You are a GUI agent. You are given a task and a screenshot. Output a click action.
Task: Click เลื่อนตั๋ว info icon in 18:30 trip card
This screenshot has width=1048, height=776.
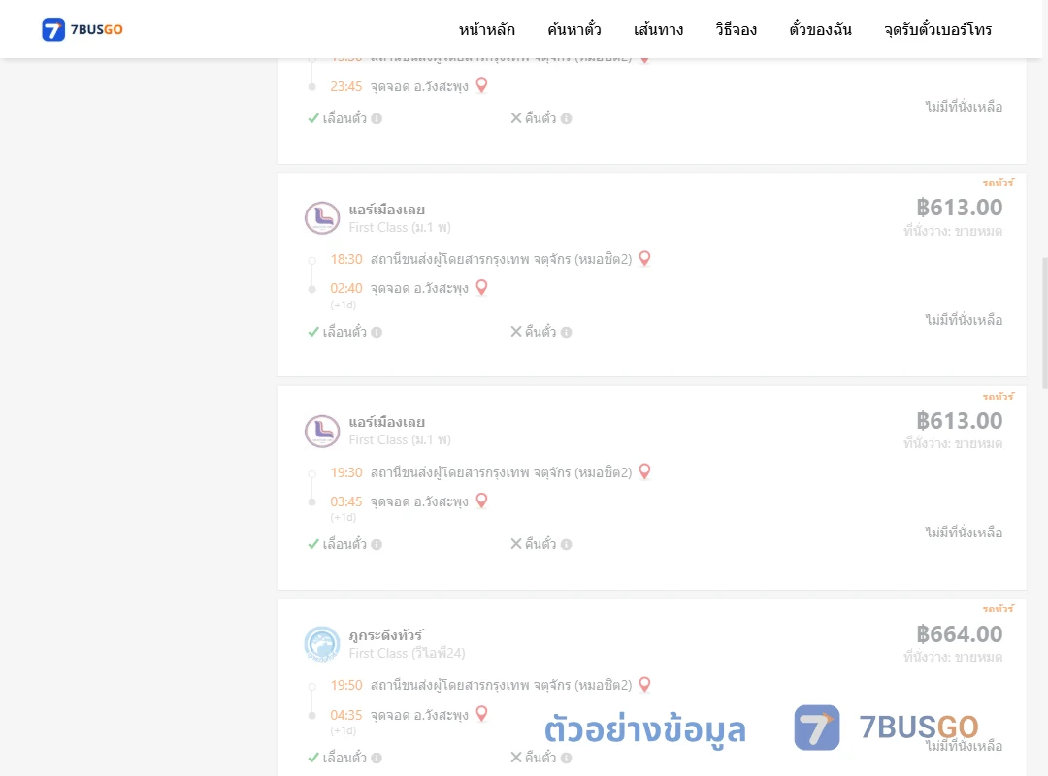(377, 332)
